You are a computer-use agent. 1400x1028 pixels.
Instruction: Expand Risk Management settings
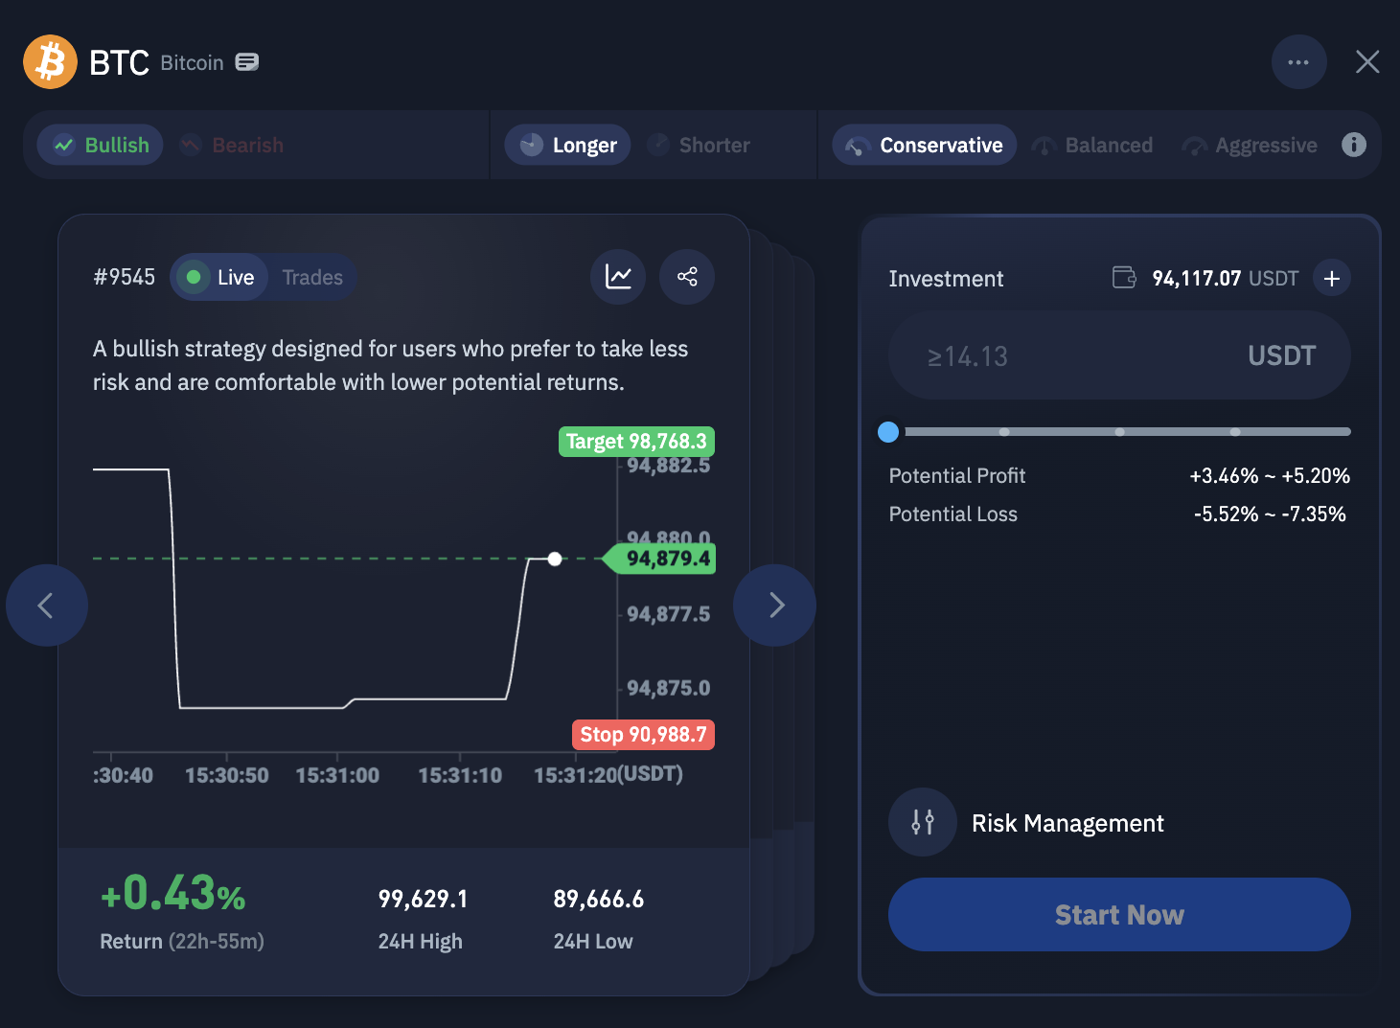[x=1067, y=823]
